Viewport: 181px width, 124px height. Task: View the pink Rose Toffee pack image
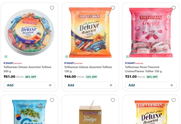point(151,31)
